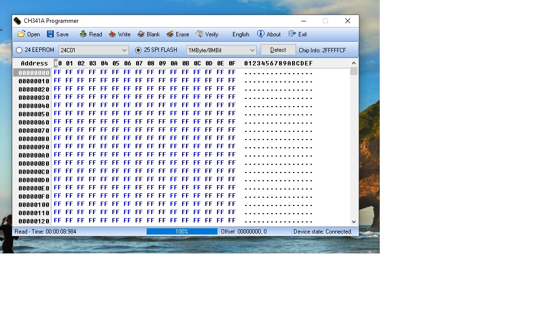Click ASCII dots for row 00000040
The height and width of the screenshot is (314, 558).
click(x=279, y=106)
